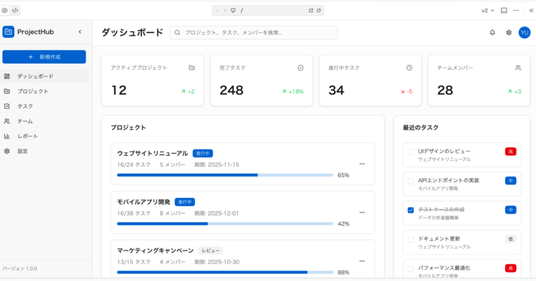This screenshot has height=281, width=536.
Task: Click the レビュー status badge
Action: [211, 250]
